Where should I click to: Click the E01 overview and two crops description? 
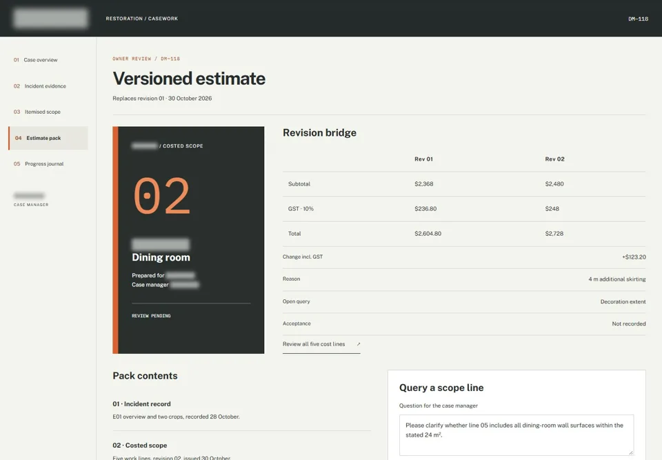click(x=176, y=417)
